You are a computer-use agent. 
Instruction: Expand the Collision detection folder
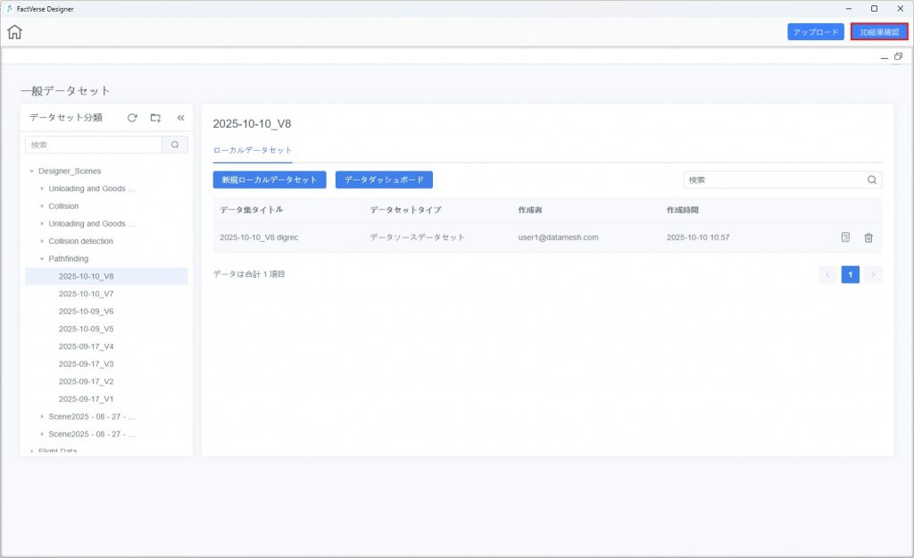pos(41,241)
